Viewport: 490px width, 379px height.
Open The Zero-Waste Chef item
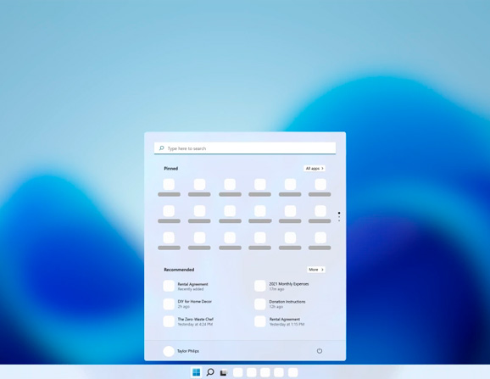(x=188, y=321)
